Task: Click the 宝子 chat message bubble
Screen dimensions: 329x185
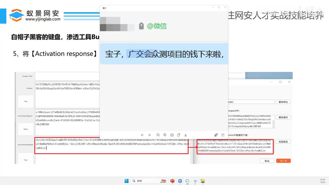Action: (x=164, y=54)
